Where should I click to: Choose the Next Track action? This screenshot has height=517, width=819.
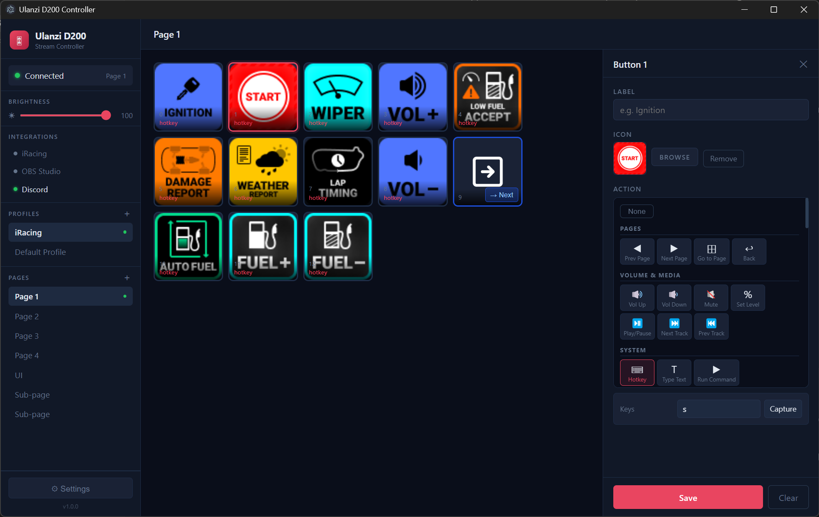(674, 327)
